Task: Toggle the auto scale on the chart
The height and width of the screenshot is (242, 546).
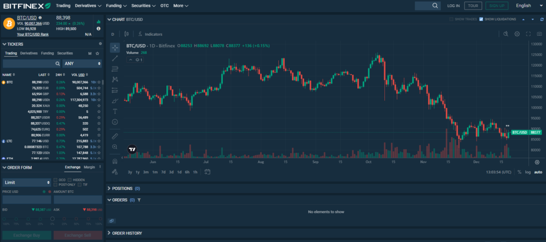Action: pyautogui.click(x=539, y=172)
